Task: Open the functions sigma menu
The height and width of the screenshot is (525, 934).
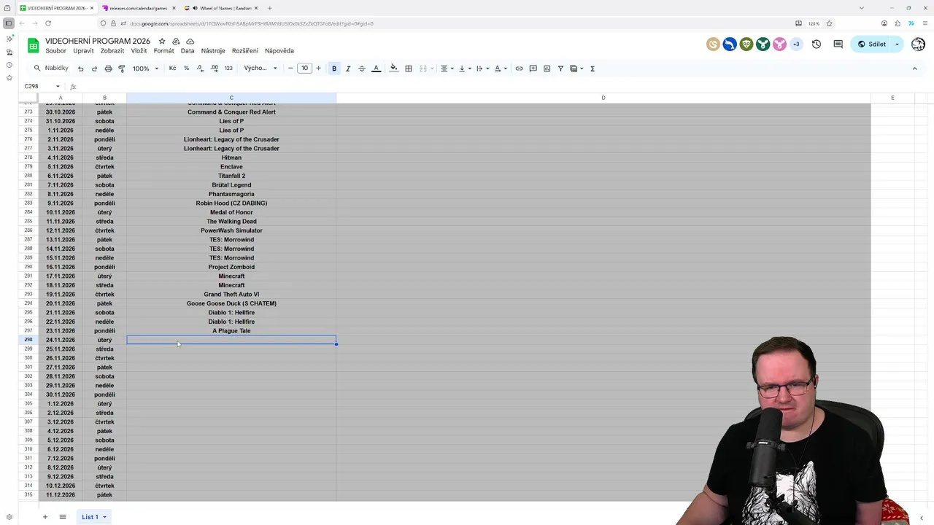Action: tap(592, 69)
